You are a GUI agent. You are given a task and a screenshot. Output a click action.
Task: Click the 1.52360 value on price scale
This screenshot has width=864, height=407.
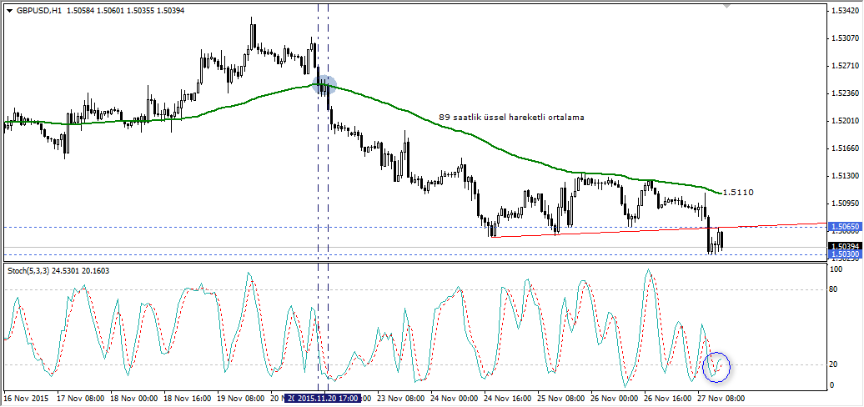846,93
